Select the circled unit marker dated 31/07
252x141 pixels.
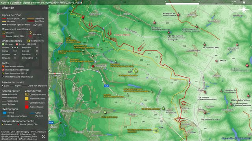click(135, 70)
